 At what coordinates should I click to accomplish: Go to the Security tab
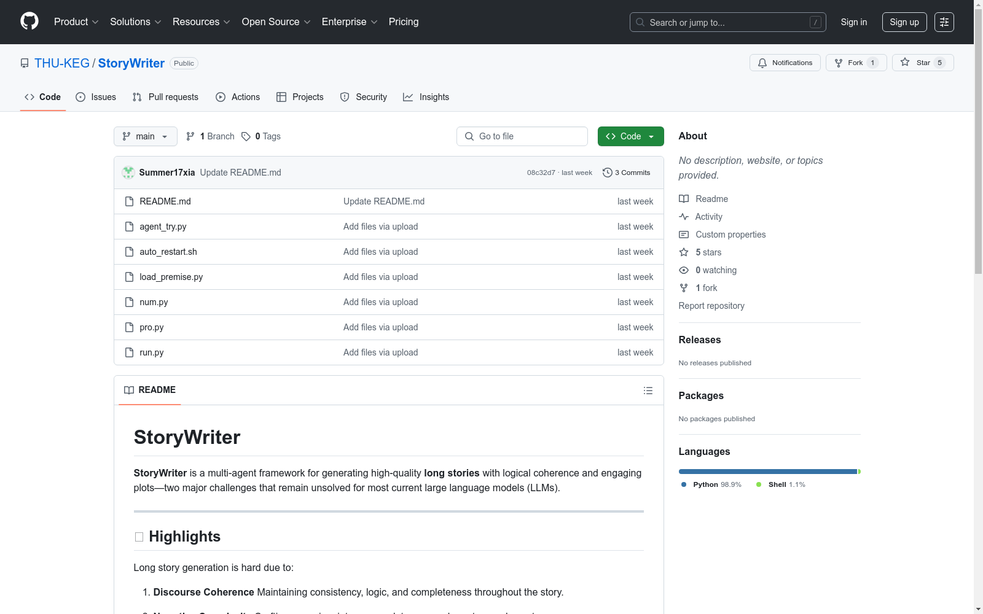click(x=364, y=97)
